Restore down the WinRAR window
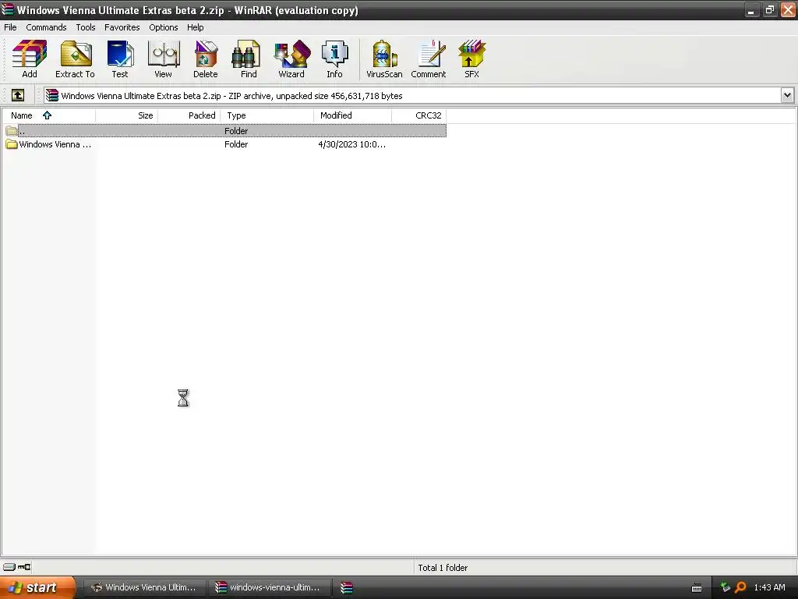The width and height of the screenshot is (798, 599). [769, 9]
